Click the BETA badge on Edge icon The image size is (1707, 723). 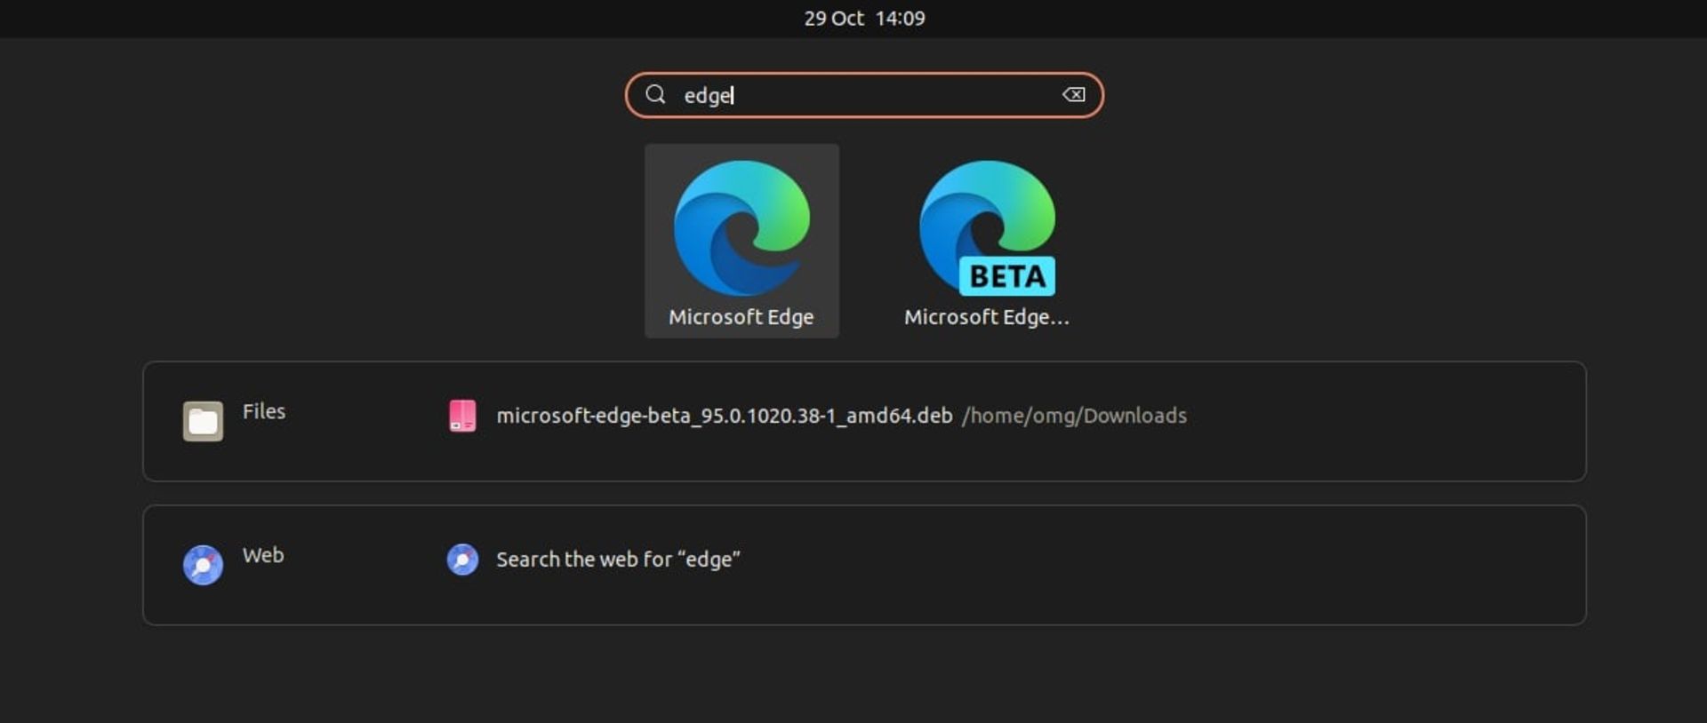coord(1006,276)
